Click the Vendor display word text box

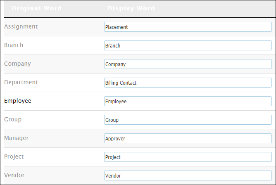[x=188, y=176]
